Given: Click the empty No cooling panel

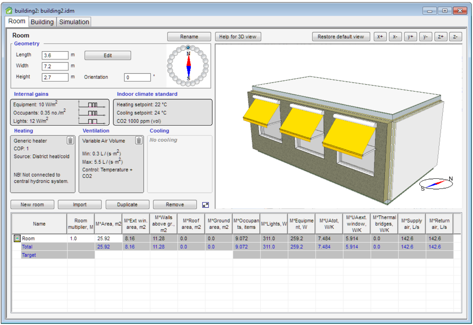Looking at the screenshot, I should (180, 164).
